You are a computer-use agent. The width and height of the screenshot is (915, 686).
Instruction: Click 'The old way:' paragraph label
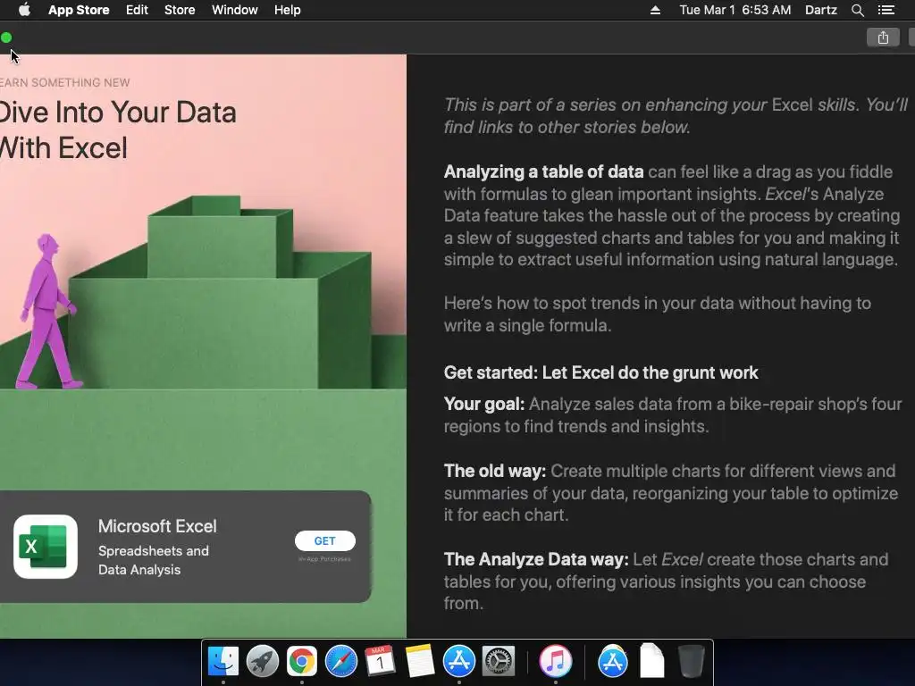(x=495, y=471)
